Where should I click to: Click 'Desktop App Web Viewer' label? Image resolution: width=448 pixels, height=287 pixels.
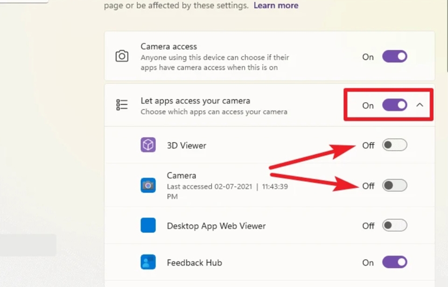tap(216, 226)
